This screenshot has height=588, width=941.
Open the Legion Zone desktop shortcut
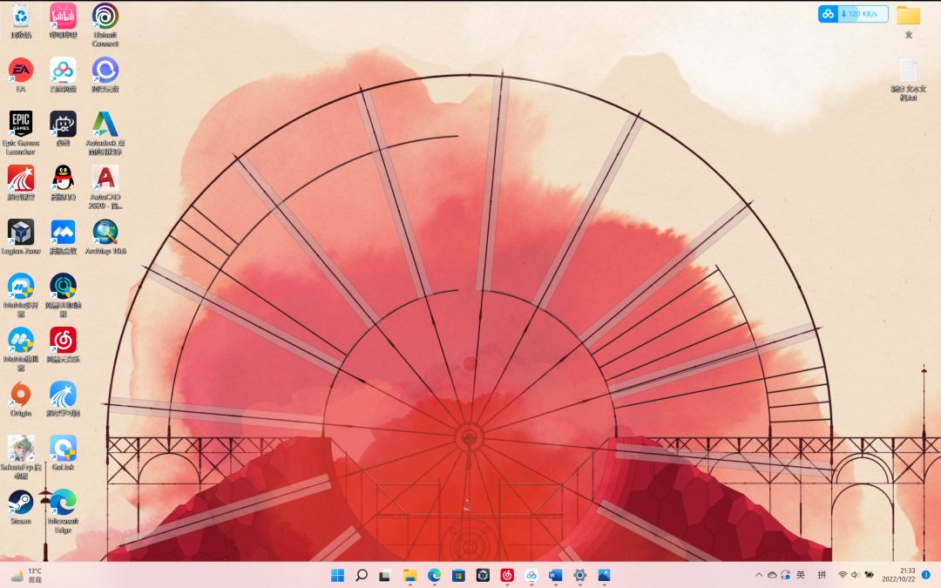pos(20,238)
